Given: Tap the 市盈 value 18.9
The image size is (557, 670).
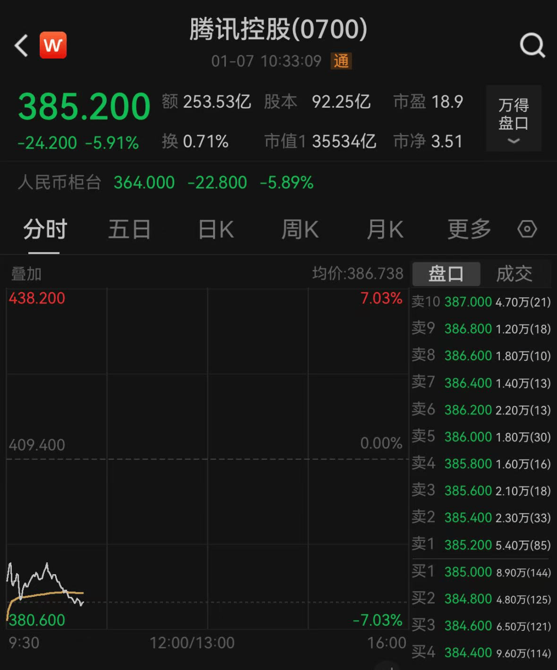Looking at the screenshot, I should pyautogui.click(x=447, y=102).
